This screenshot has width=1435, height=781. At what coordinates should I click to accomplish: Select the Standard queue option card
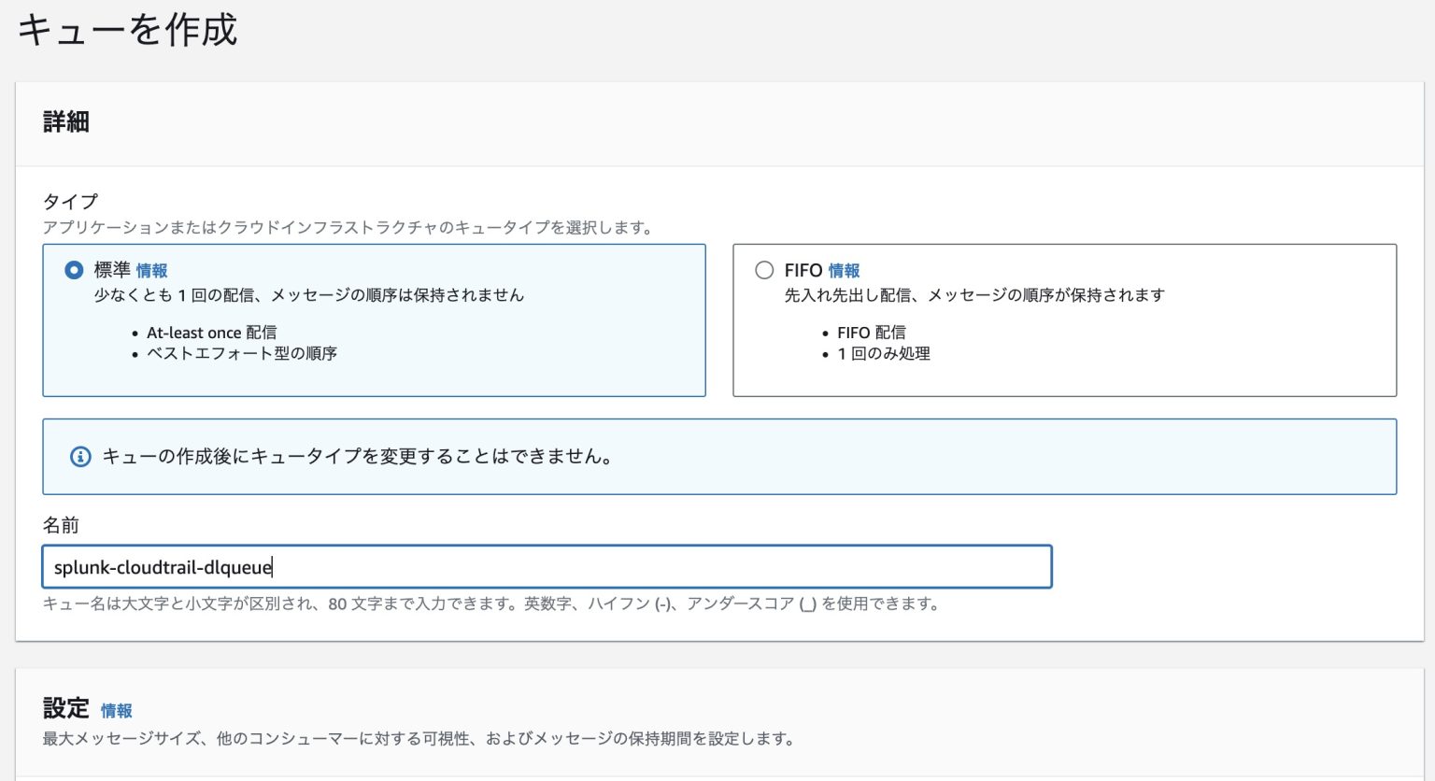point(374,320)
